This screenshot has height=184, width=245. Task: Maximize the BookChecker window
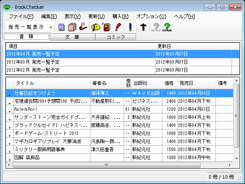point(222,7)
